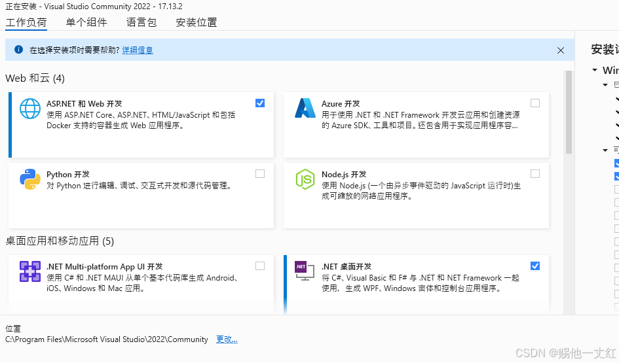619x363 pixels.
Task: Click the 更改... link to change location
Action: (x=227, y=339)
